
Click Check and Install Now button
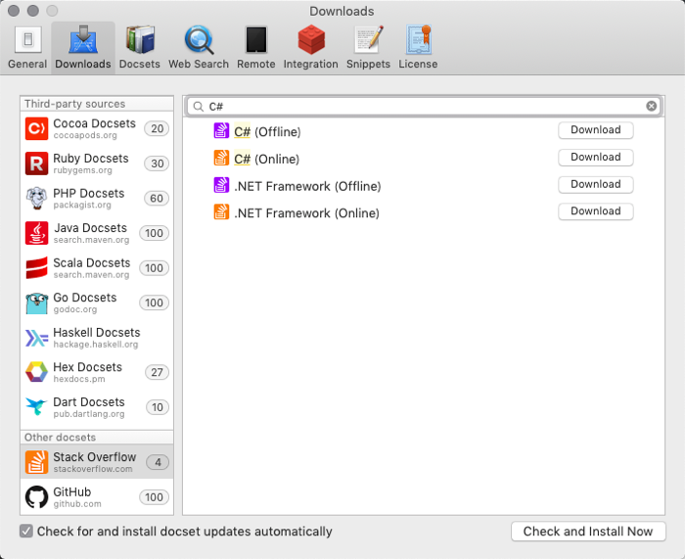588,532
